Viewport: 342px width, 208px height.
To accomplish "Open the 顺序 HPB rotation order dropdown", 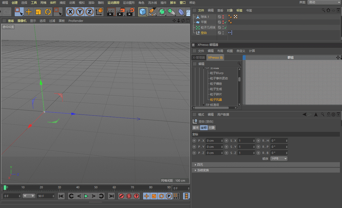I will pyautogui.click(x=279, y=158).
